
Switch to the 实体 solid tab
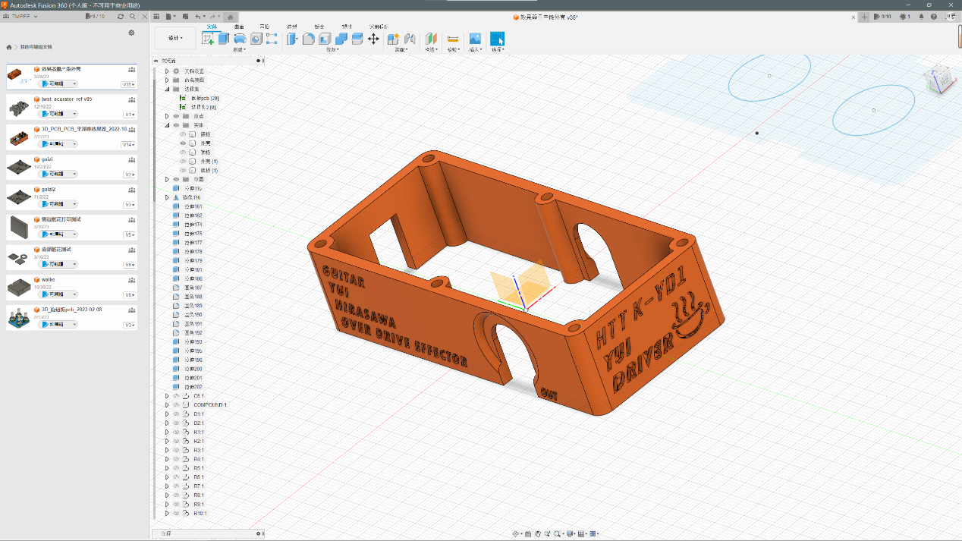pyautogui.click(x=212, y=27)
